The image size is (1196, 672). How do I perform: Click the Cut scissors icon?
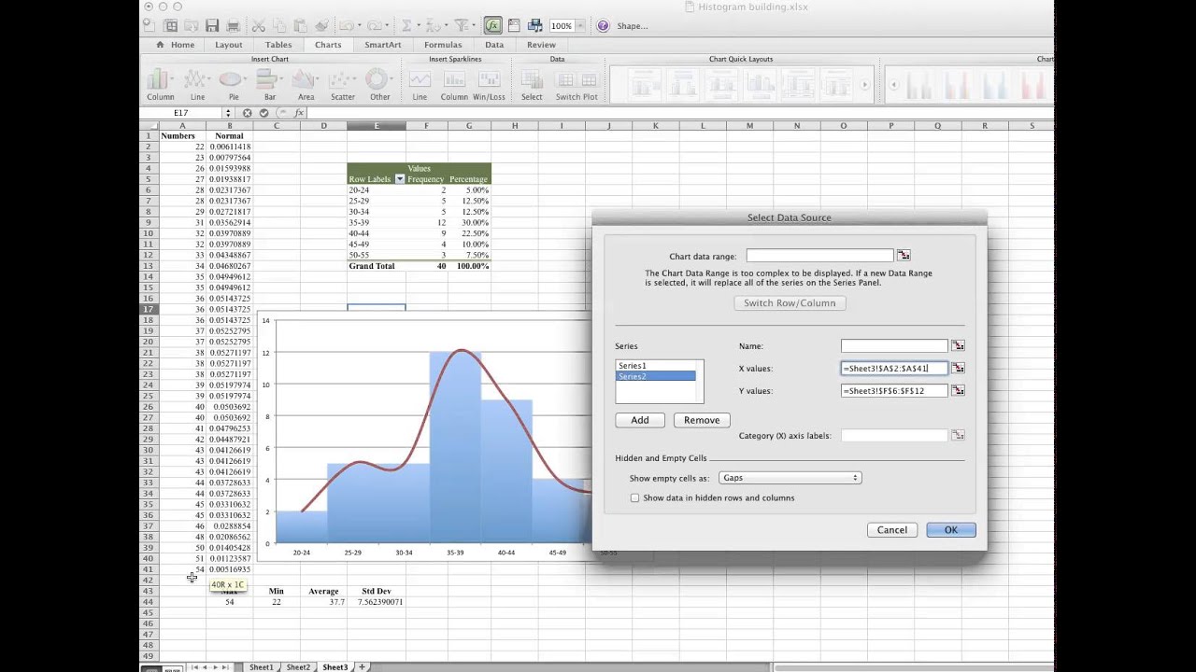[x=258, y=25]
